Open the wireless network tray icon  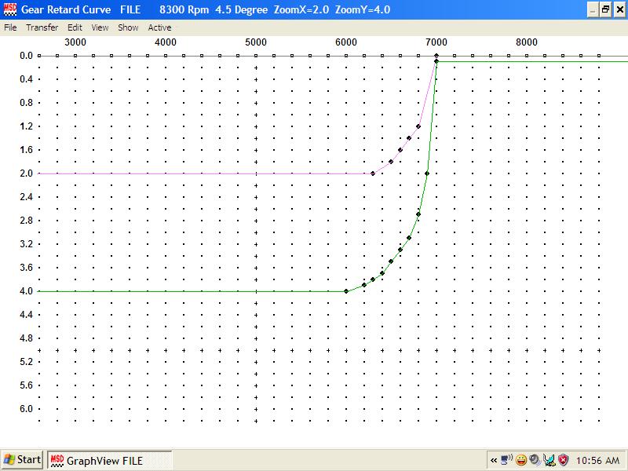tap(506, 460)
